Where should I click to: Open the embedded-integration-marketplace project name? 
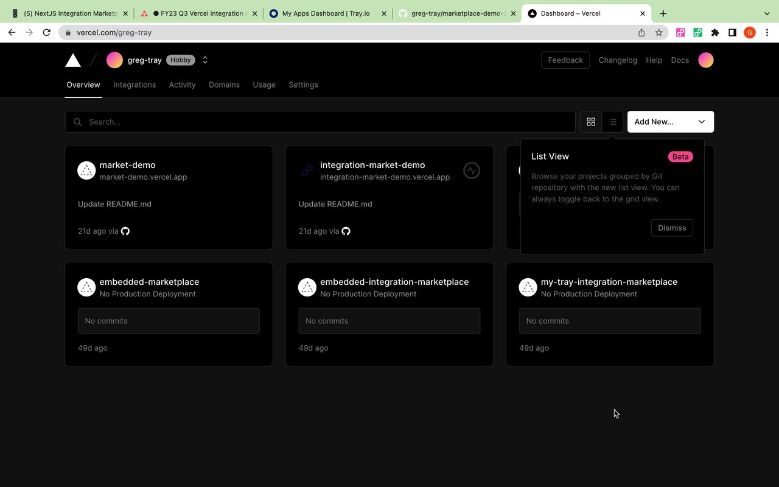(394, 282)
